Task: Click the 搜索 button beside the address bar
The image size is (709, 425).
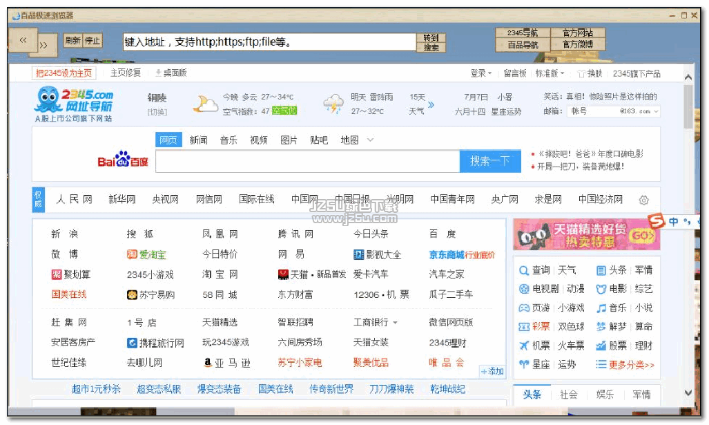Action: point(431,48)
